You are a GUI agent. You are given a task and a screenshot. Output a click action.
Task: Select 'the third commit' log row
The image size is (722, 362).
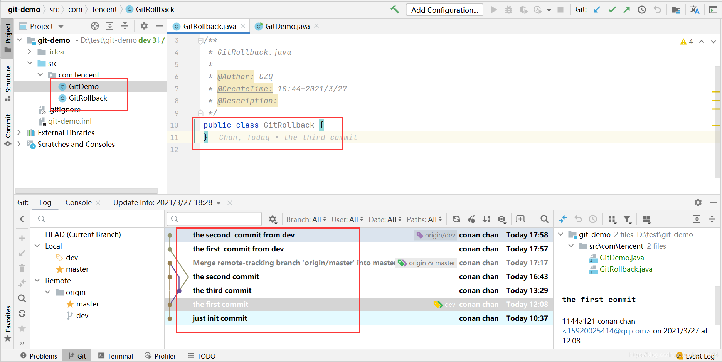coord(359,290)
